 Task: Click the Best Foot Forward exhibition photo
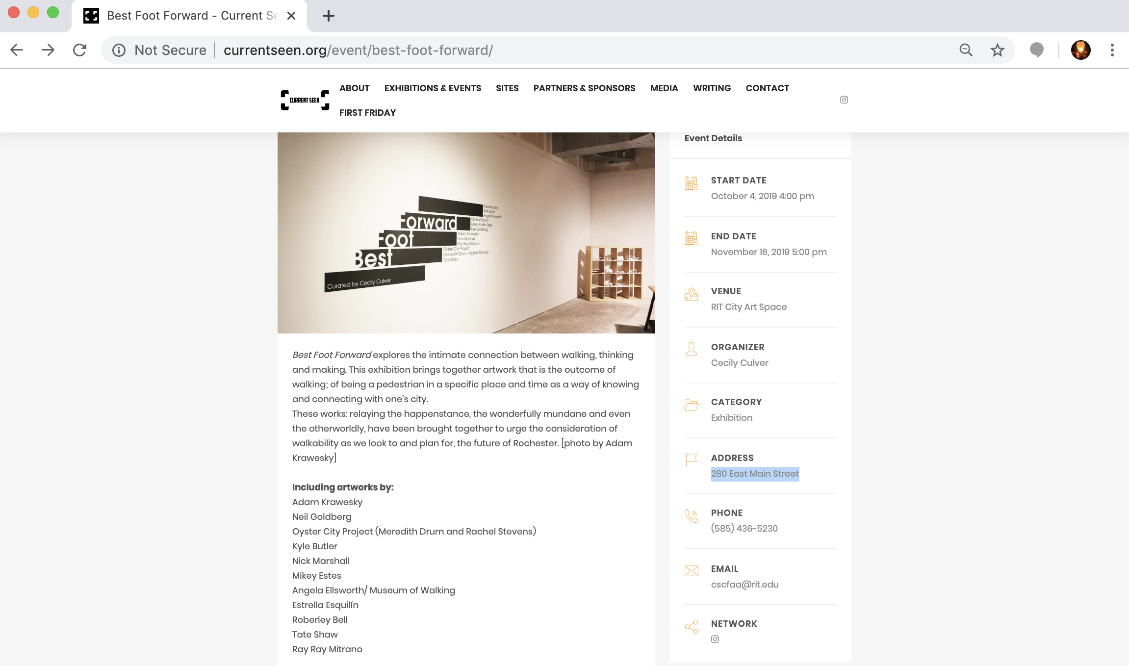click(466, 233)
